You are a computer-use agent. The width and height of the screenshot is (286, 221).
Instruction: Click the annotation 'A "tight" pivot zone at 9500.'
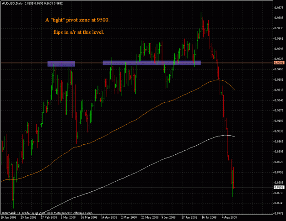point(77,20)
